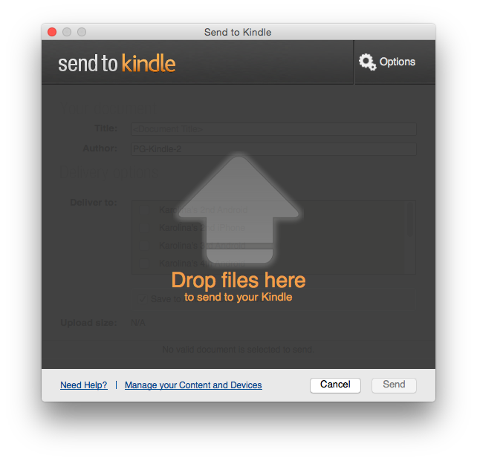Image resolution: width=477 pixels, height=461 pixels.
Task: Check Karolina's 2nd Android device checkbox
Action: (x=144, y=210)
